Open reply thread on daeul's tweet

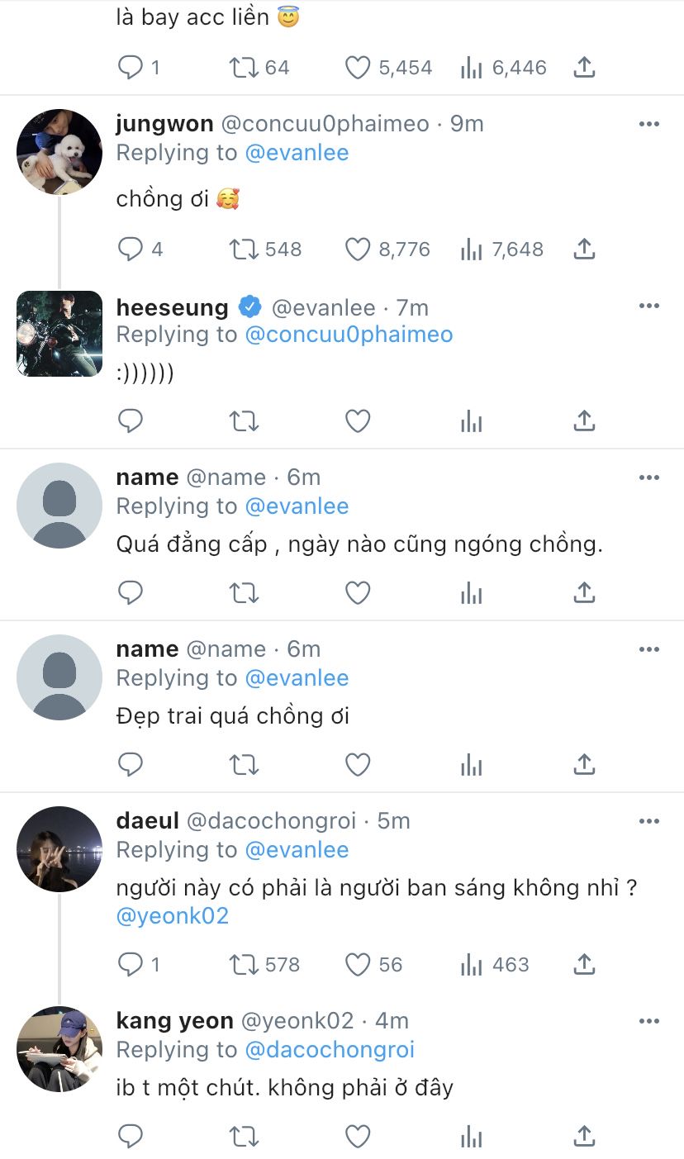pyautogui.click(x=131, y=964)
